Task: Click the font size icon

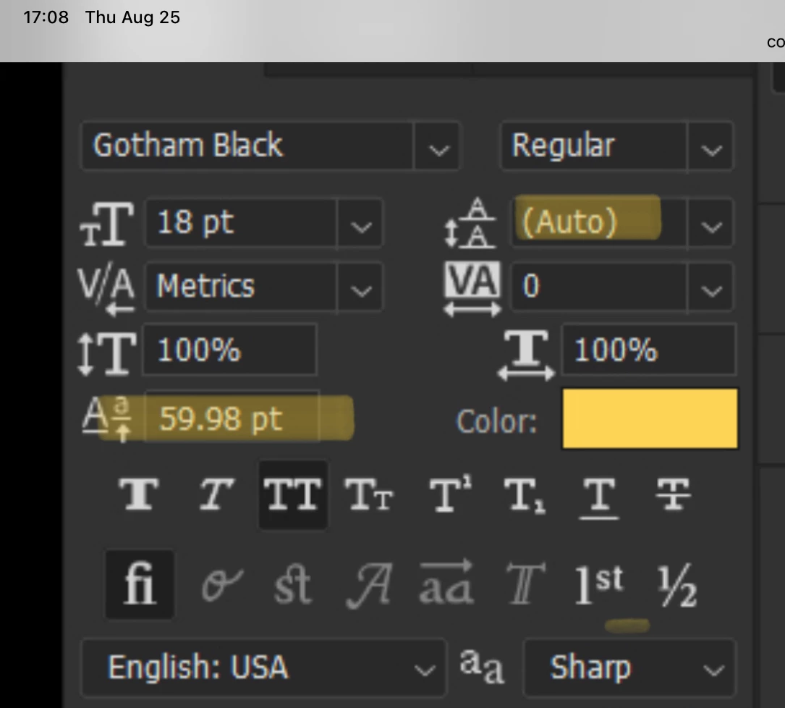Action: click(x=106, y=224)
